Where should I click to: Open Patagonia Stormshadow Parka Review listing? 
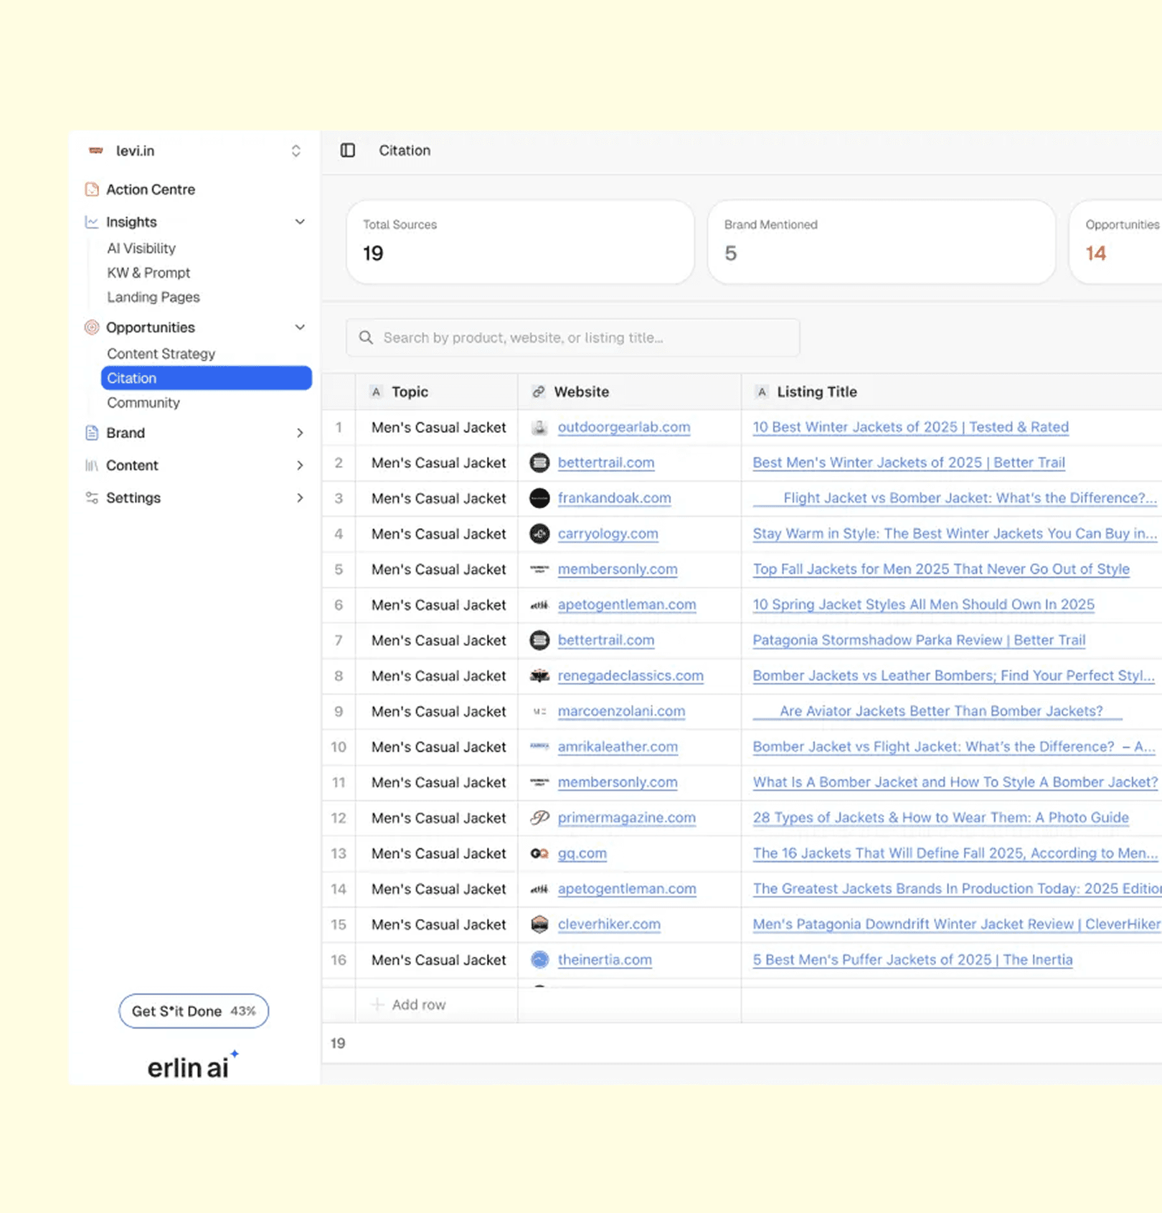click(919, 640)
